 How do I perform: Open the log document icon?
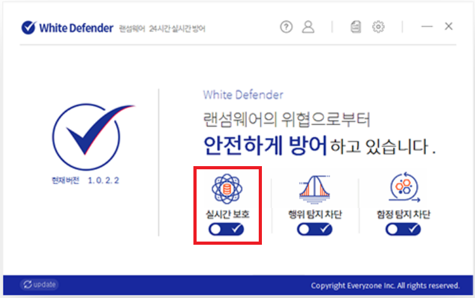pyautogui.click(x=356, y=27)
